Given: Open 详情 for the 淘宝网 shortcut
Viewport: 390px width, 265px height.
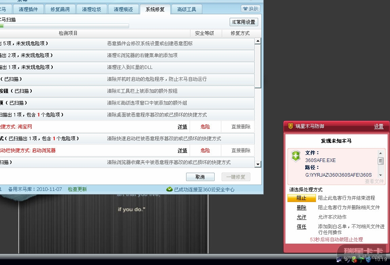Looking at the screenshot, I should 182,127.
